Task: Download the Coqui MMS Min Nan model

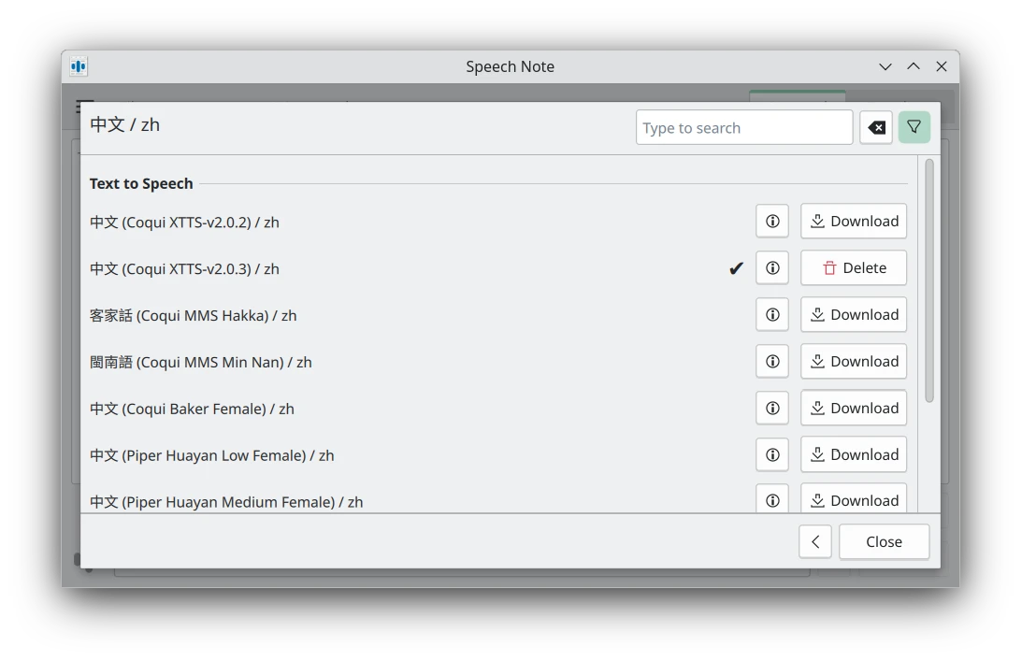Action: tap(854, 362)
